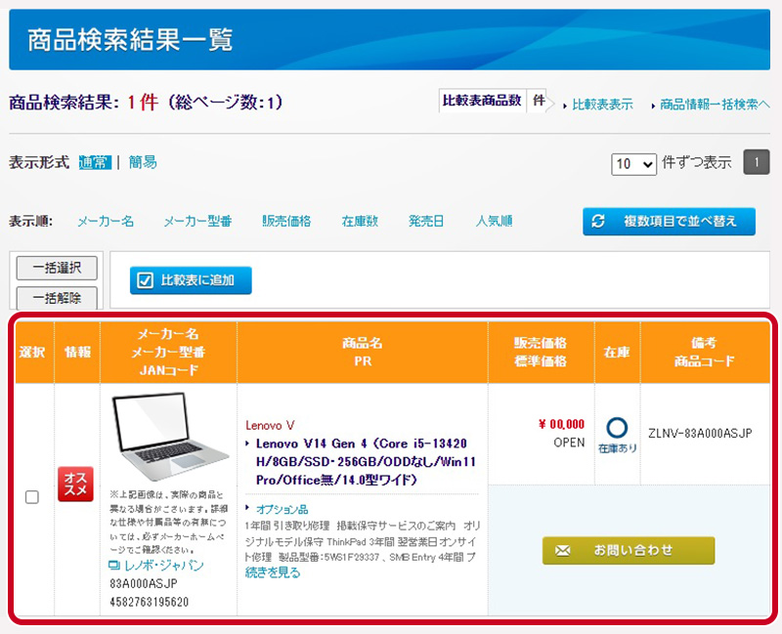Sort results by 発売日
The width and height of the screenshot is (782, 634).
pyautogui.click(x=426, y=222)
